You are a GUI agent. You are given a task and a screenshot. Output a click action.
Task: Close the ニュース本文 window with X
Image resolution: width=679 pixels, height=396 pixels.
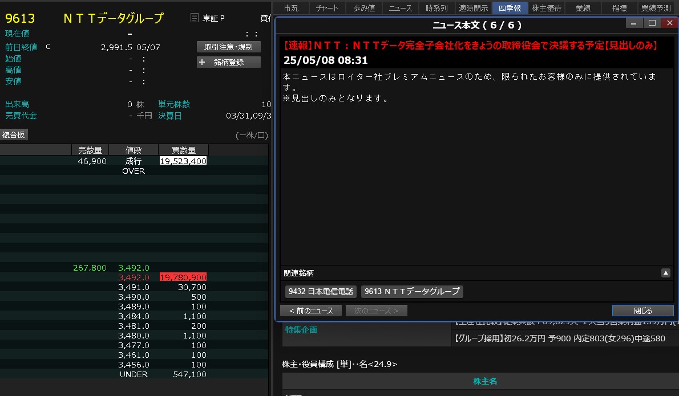pyautogui.click(x=669, y=23)
